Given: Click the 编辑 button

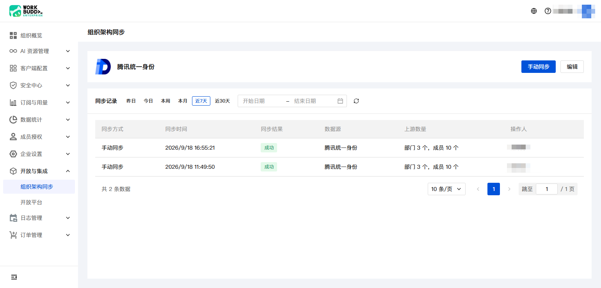Looking at the screenshot, I should [x=572, y=67].
